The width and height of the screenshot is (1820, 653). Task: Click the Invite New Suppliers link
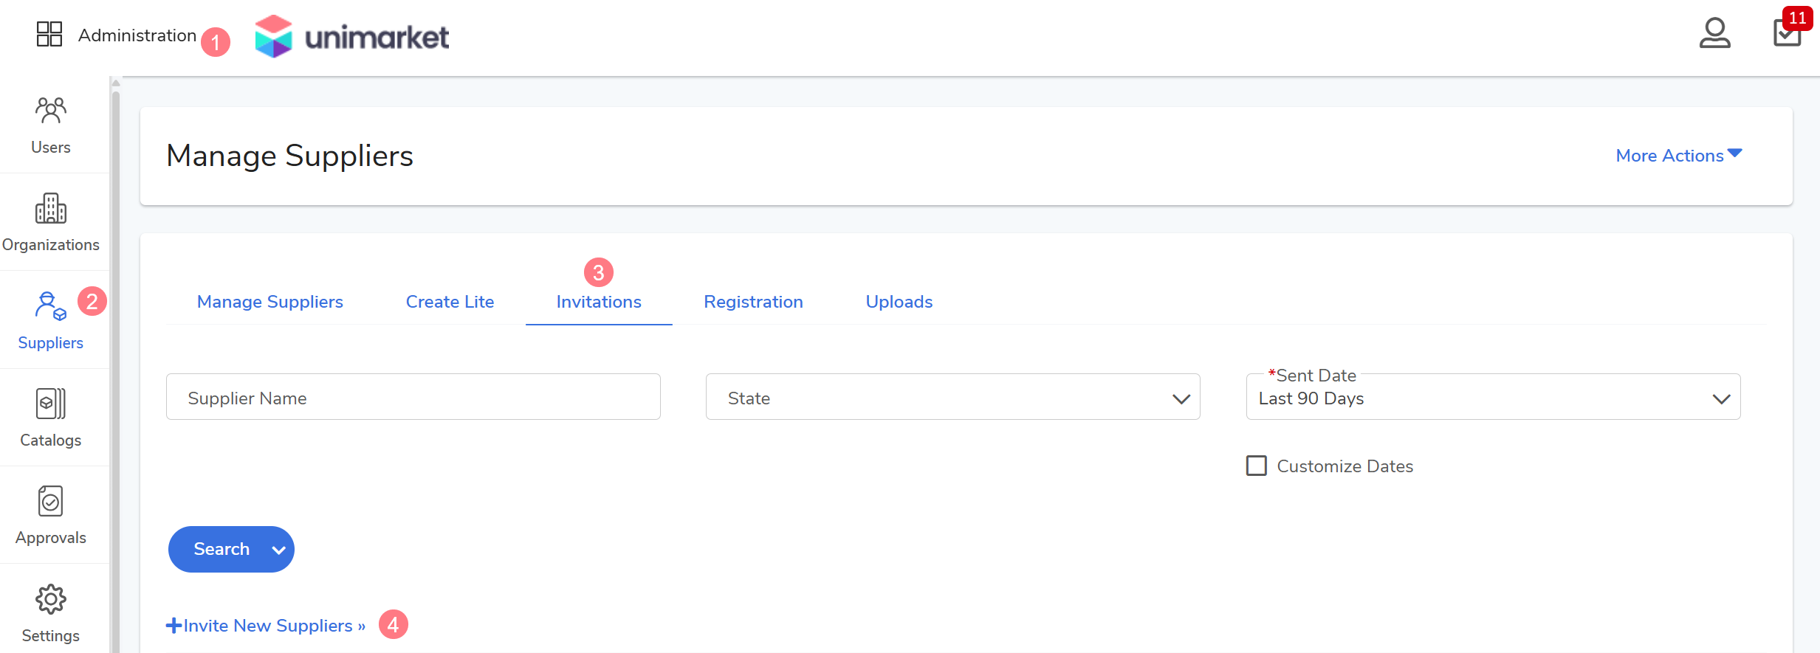(x=267, y=626)
